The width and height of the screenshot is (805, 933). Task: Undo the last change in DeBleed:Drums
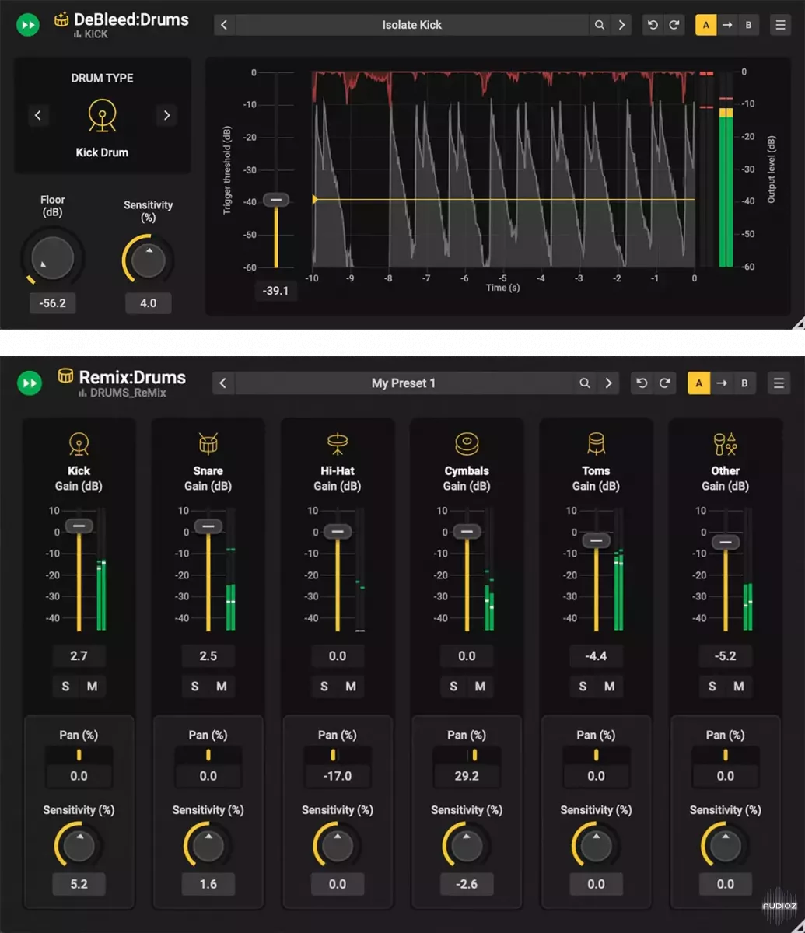(653, 25)
